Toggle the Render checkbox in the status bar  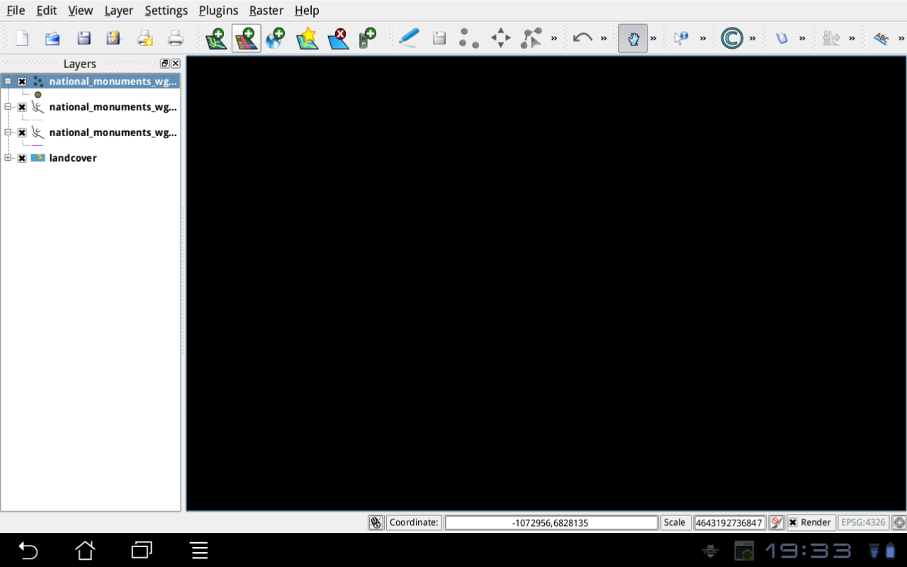791,522
